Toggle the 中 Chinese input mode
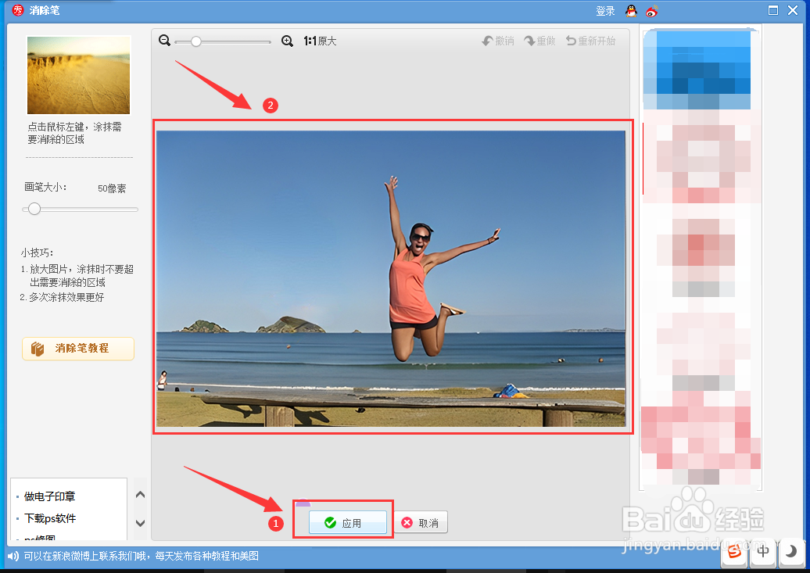 762,552
